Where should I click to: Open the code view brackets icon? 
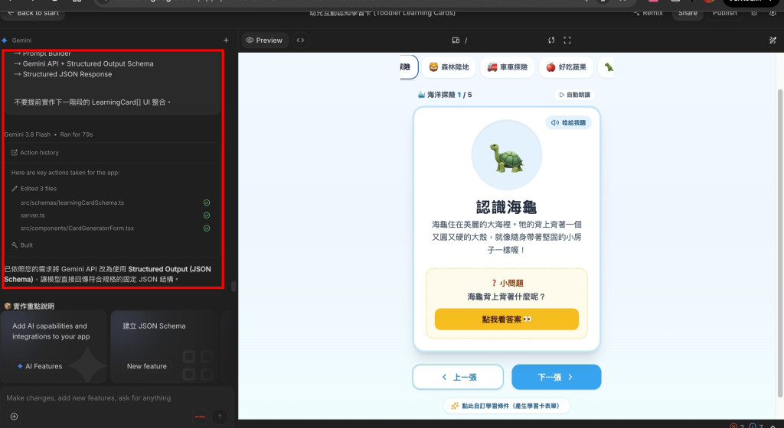[300, 41]
